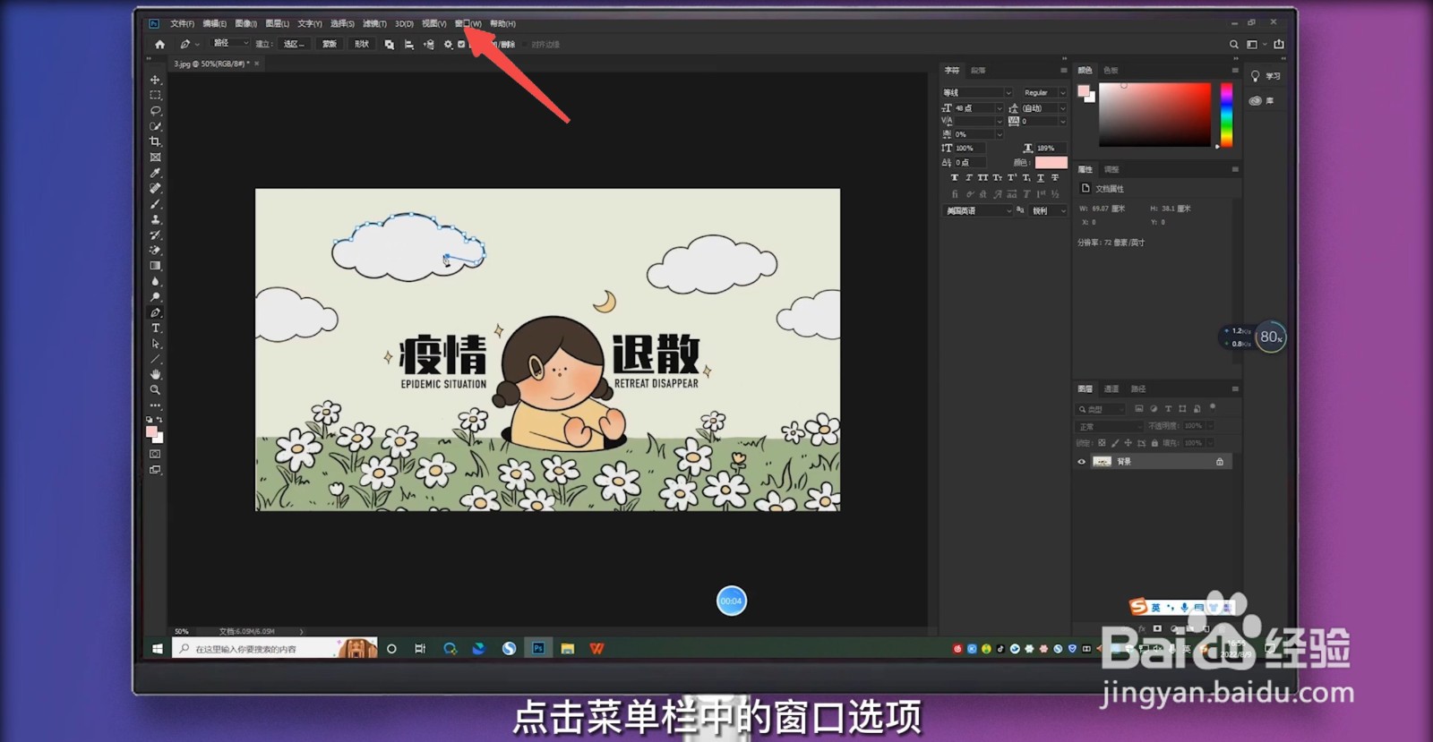Viewport: 1433px width, 742px height.
Task: Open path arrangement icon in options bar
Action: click(x=428, y=44)
